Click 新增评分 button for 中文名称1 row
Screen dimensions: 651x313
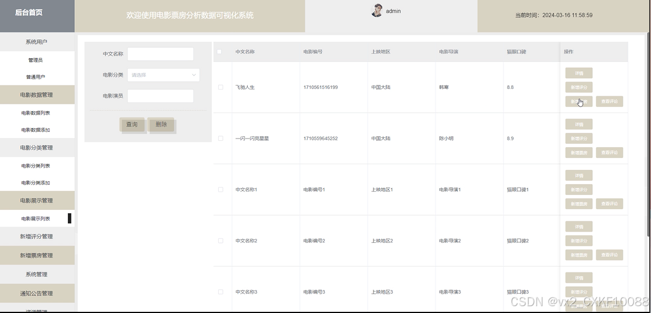[x=578, y=190]
